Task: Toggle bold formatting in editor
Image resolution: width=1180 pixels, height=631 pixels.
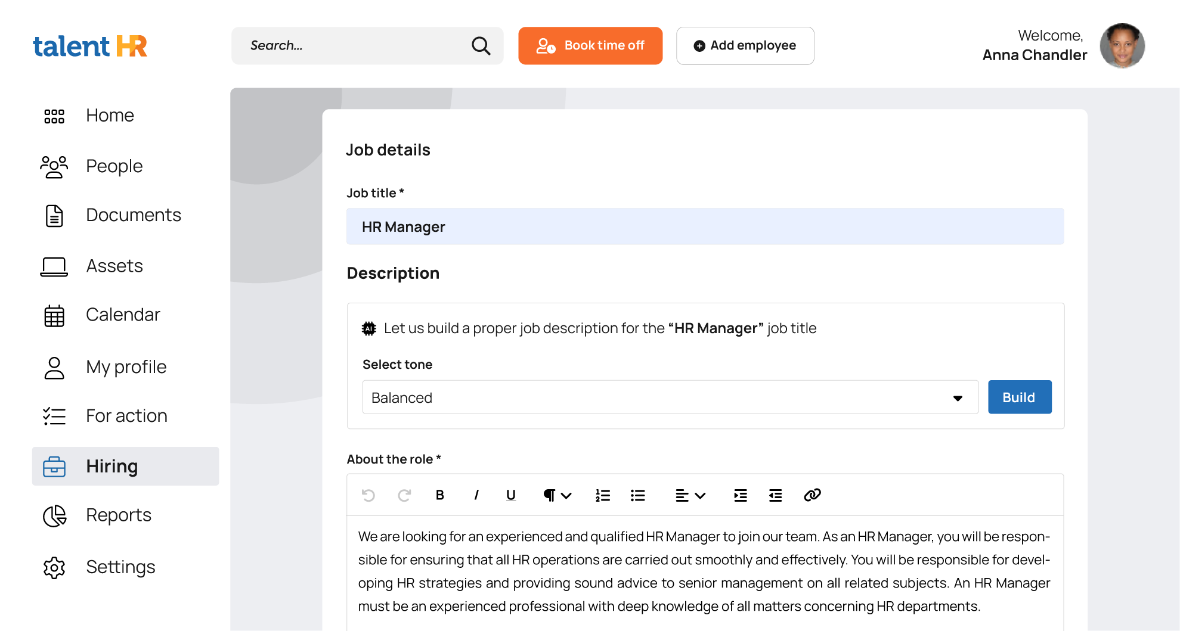Action: click(440, 495)
